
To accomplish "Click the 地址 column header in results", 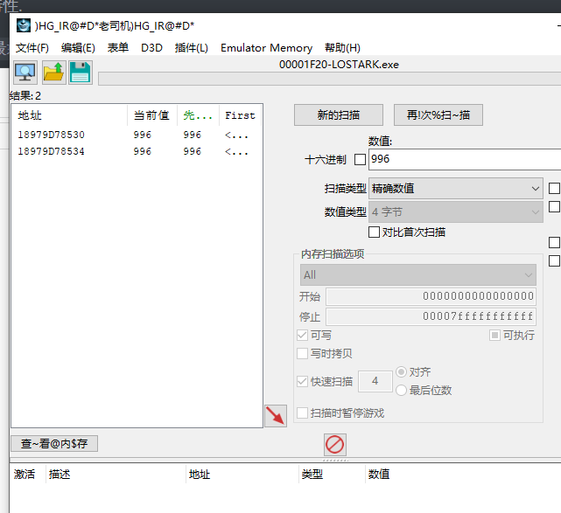I will tap(69, 115).
